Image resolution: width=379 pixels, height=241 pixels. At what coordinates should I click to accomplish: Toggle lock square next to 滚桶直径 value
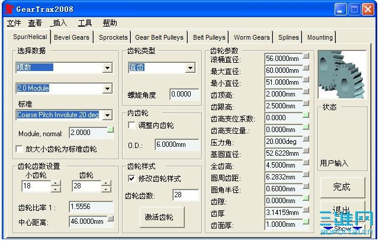pos(306,56)
